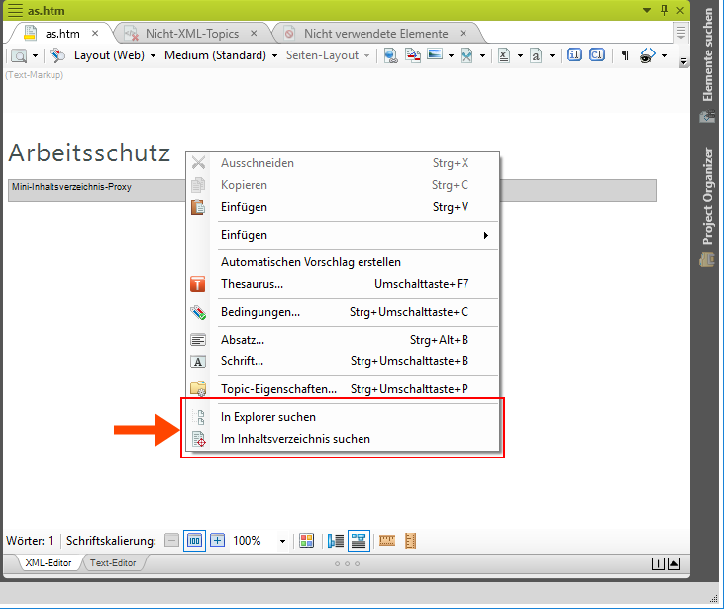
Task: Switch to the Text-Editor view
Action: [113, 563]
